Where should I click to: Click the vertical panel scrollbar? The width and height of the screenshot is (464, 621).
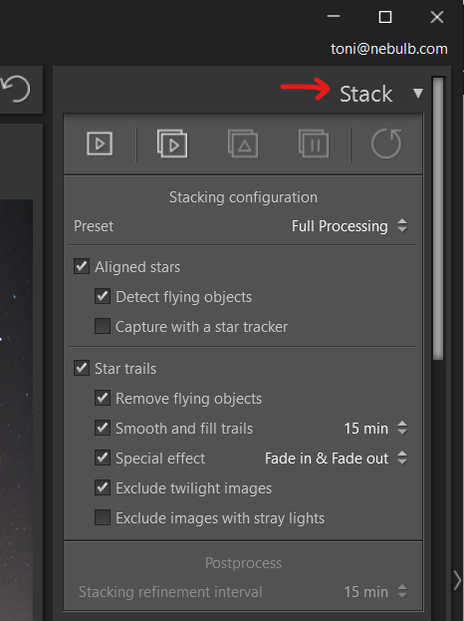(438, 218)
